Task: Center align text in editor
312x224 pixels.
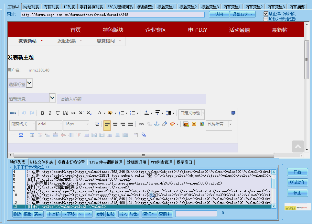Action: [x=115, y=124]
